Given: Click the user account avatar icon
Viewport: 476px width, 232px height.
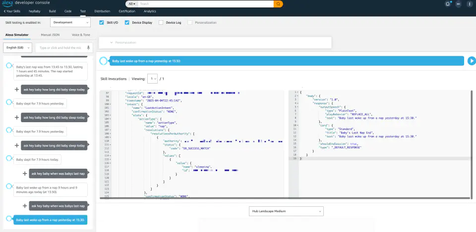Looking at the screenshot, I should coord(458,4).
